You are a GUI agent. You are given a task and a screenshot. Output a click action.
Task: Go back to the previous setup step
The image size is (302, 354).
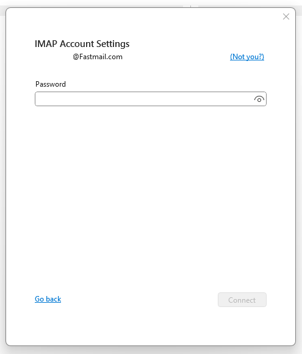[x=48, y=299]
